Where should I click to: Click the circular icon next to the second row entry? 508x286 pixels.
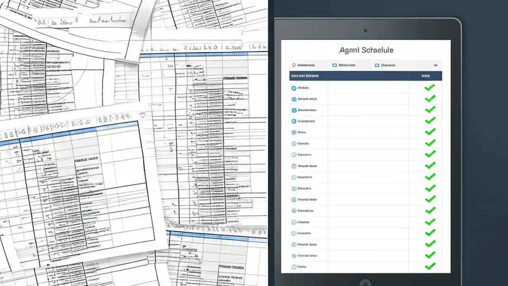(x=294, y=99)
